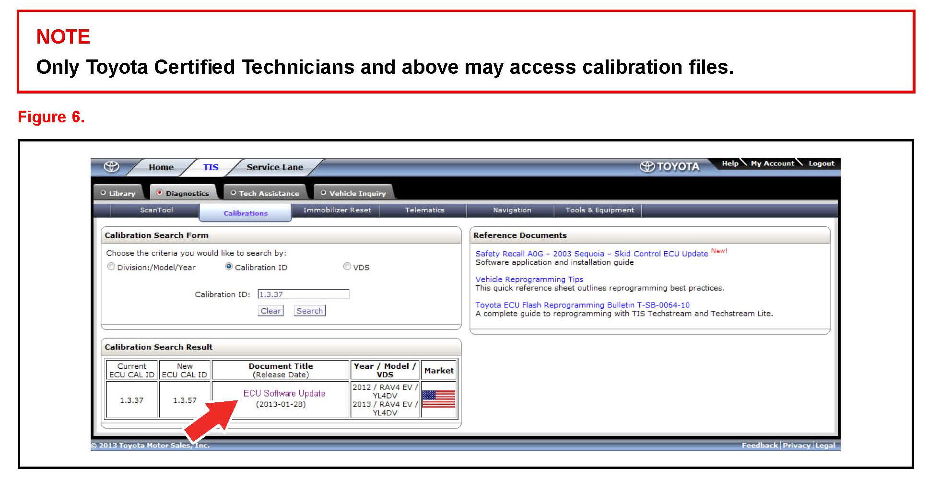The image size is (928, 480).
Task: Open Immobilizer Reset submenu item
Action: click(x=337, y=210)
